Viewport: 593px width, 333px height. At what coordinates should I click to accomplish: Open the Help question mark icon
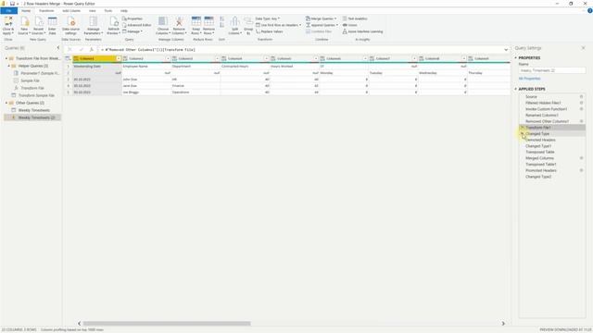pyautogui.click(x=589, y=11)
